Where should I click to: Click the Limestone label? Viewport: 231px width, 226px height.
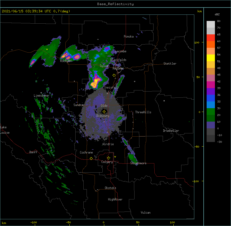[x=41, y=96]
